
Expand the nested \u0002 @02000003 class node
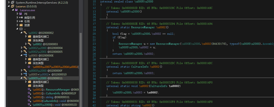26,44
